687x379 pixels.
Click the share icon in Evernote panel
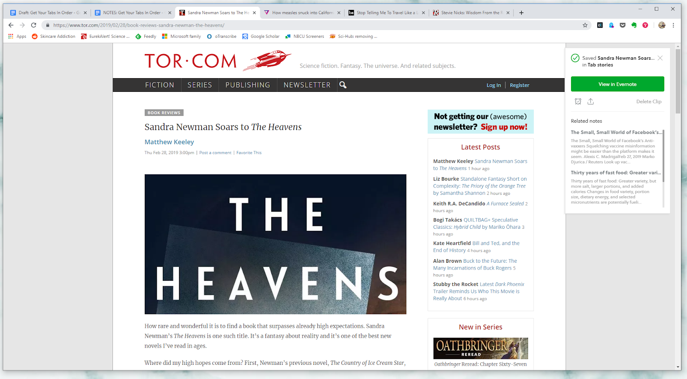click(590, 102)
